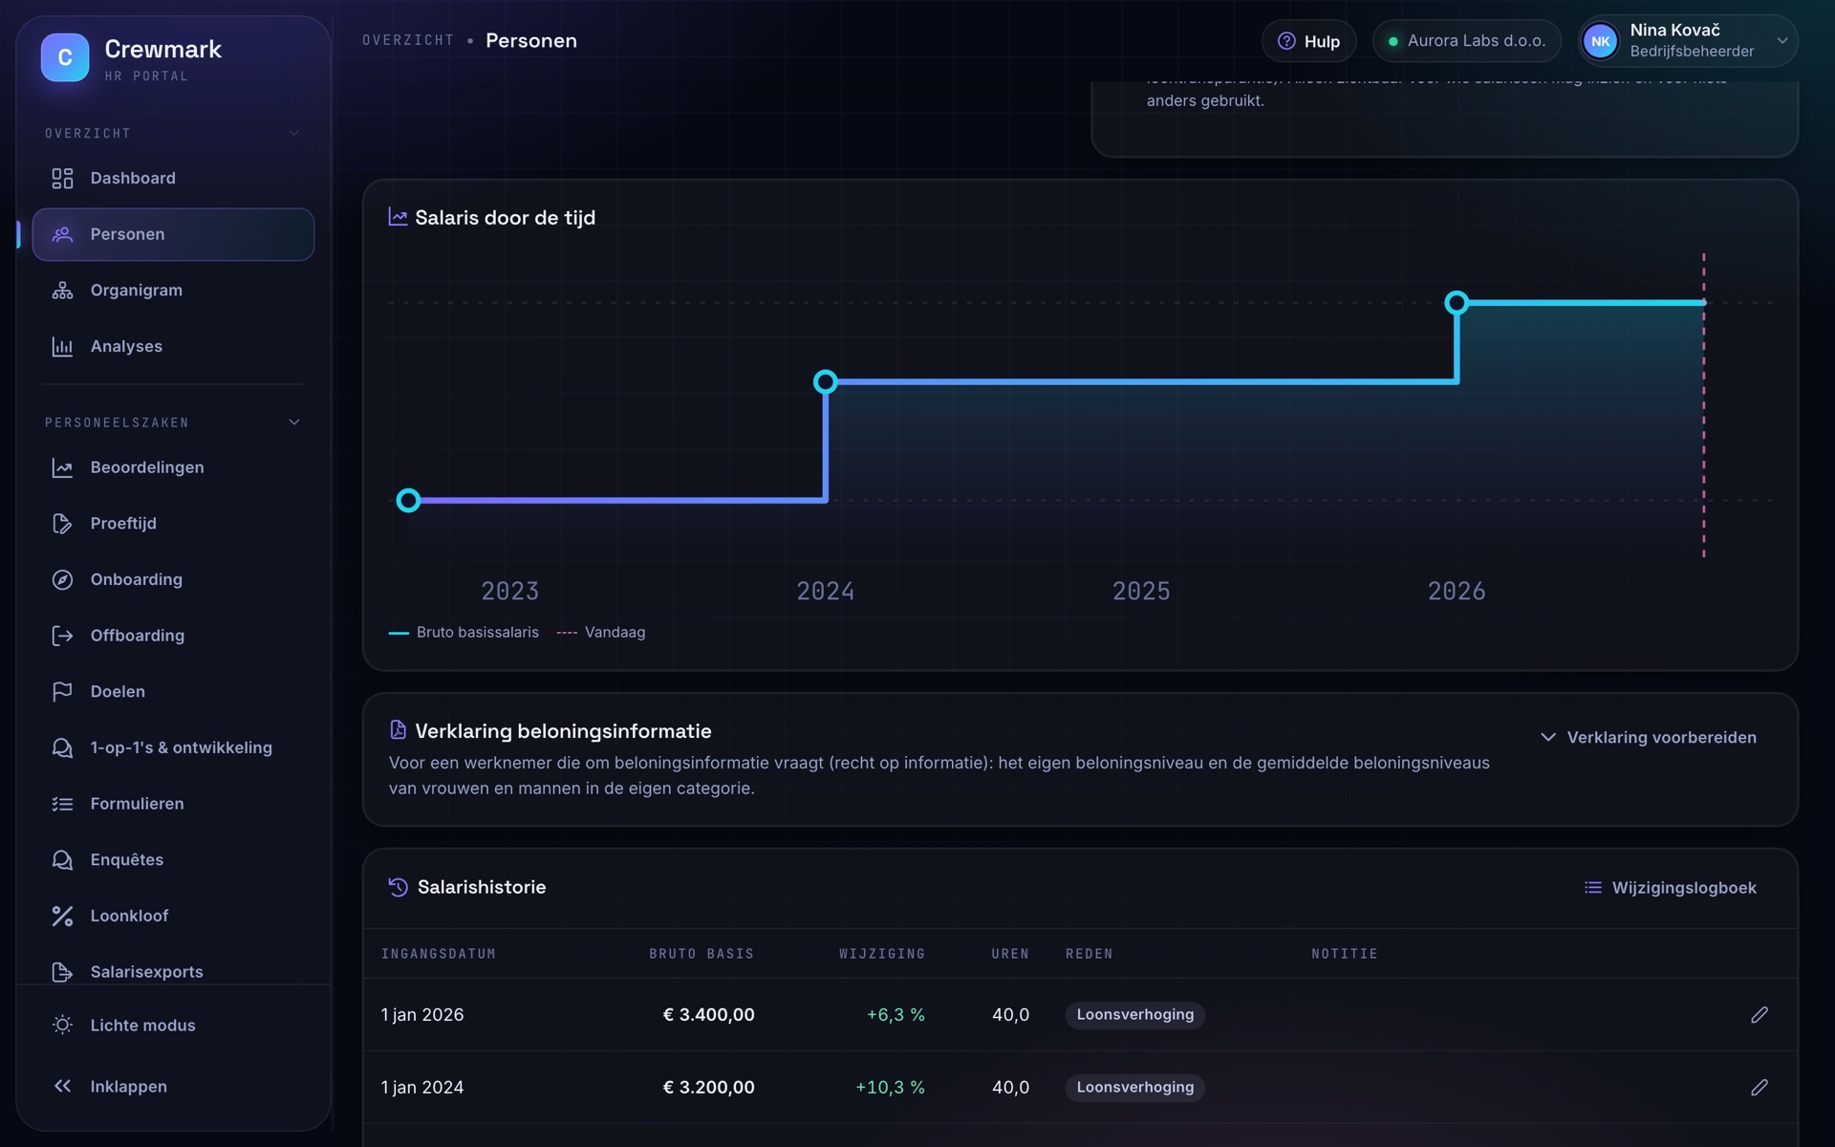Click the NK user avatar
The image size is (1835, 1147).
1601,41
